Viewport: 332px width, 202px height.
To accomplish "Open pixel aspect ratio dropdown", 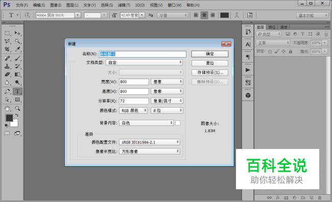I will pyautogui.click(x=150, y=151).
